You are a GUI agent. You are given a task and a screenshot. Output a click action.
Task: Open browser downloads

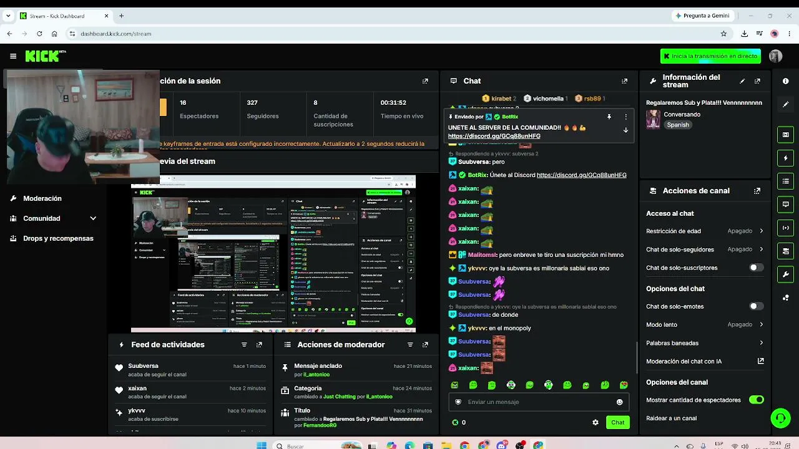pyautogui.click(x=744, y=34)
